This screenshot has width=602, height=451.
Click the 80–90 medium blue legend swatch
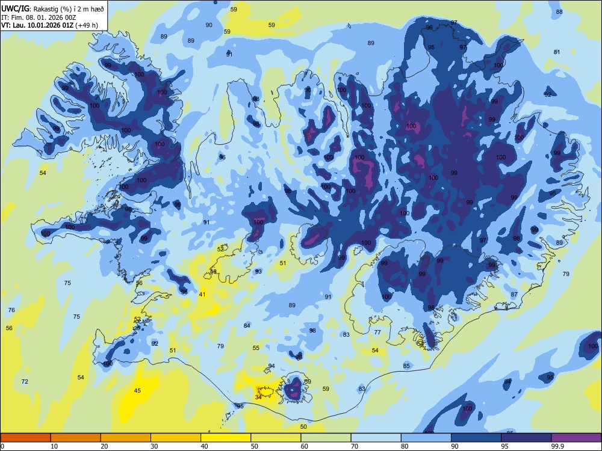point(426,438)
